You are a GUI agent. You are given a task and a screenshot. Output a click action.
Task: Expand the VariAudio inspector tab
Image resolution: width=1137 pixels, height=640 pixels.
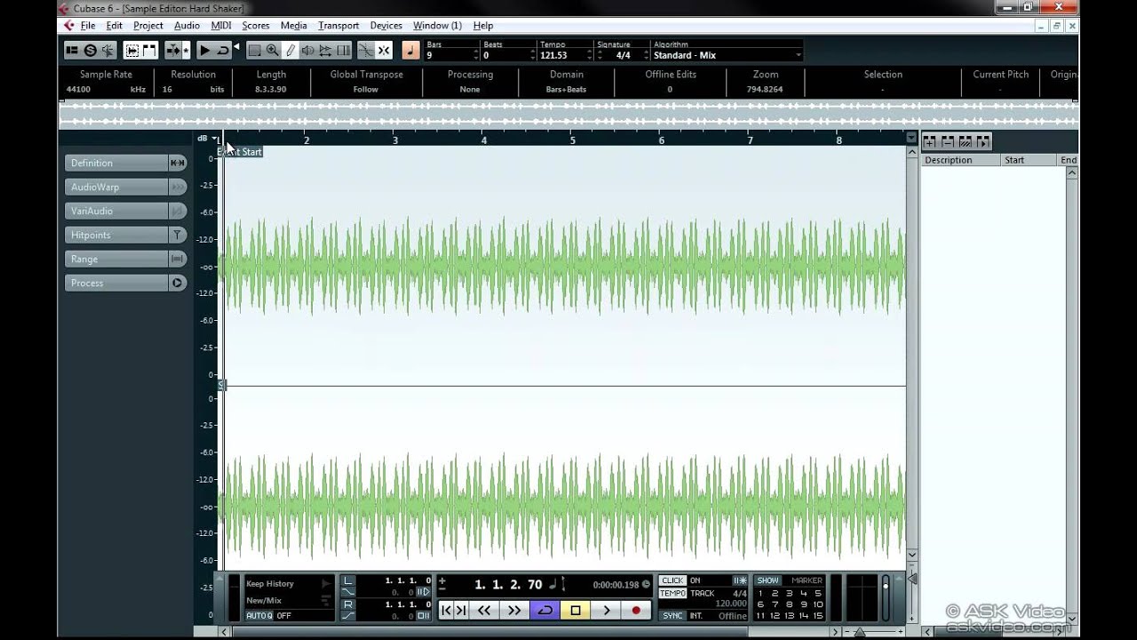(116, 211)
